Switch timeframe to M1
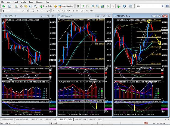The width and height of the screenshot is (170, 128). [x=54, y=11]
